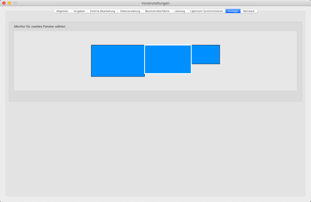Open the Netzwerk tab

tap(249, 11)
